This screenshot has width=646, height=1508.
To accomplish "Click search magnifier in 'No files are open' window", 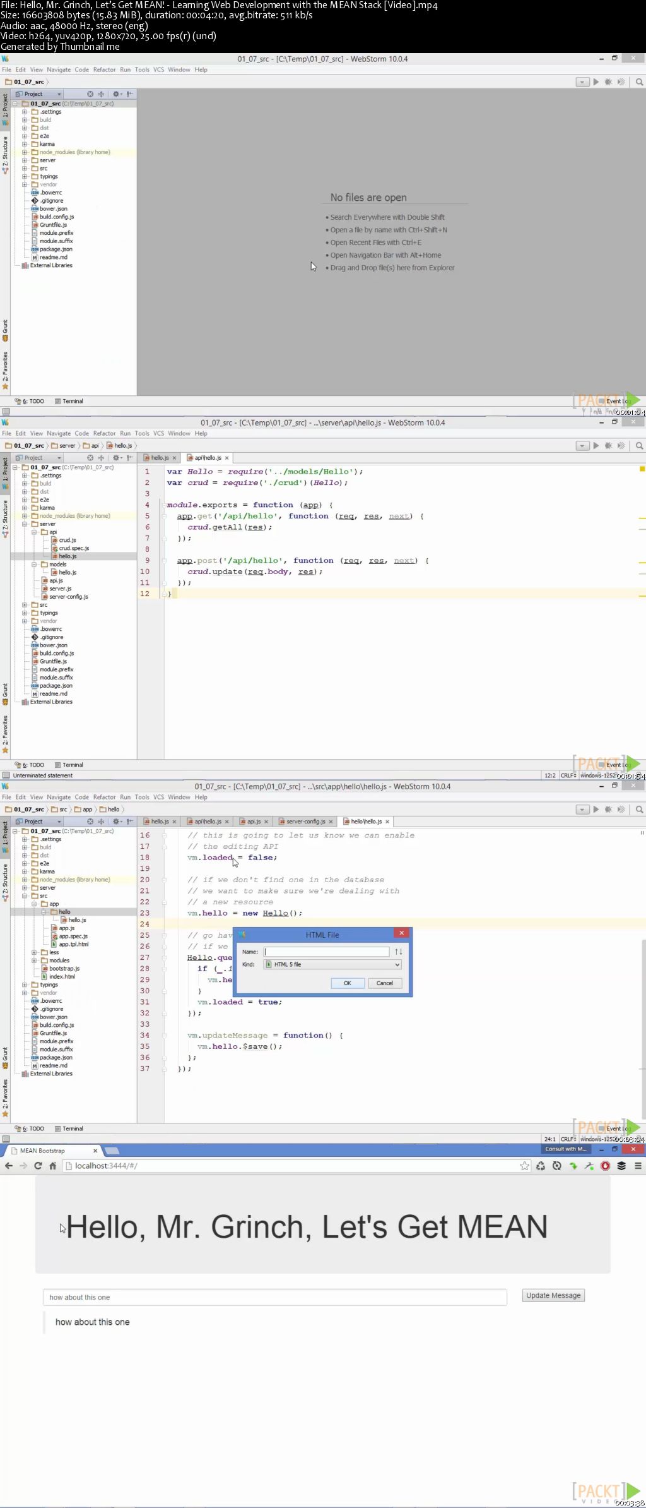I will click(639, 82).
